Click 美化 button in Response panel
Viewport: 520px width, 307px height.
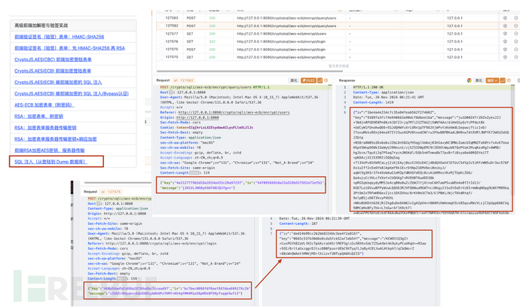[x=479, y=81]
